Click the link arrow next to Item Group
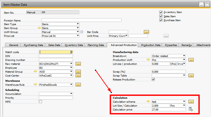 point(39,28)
